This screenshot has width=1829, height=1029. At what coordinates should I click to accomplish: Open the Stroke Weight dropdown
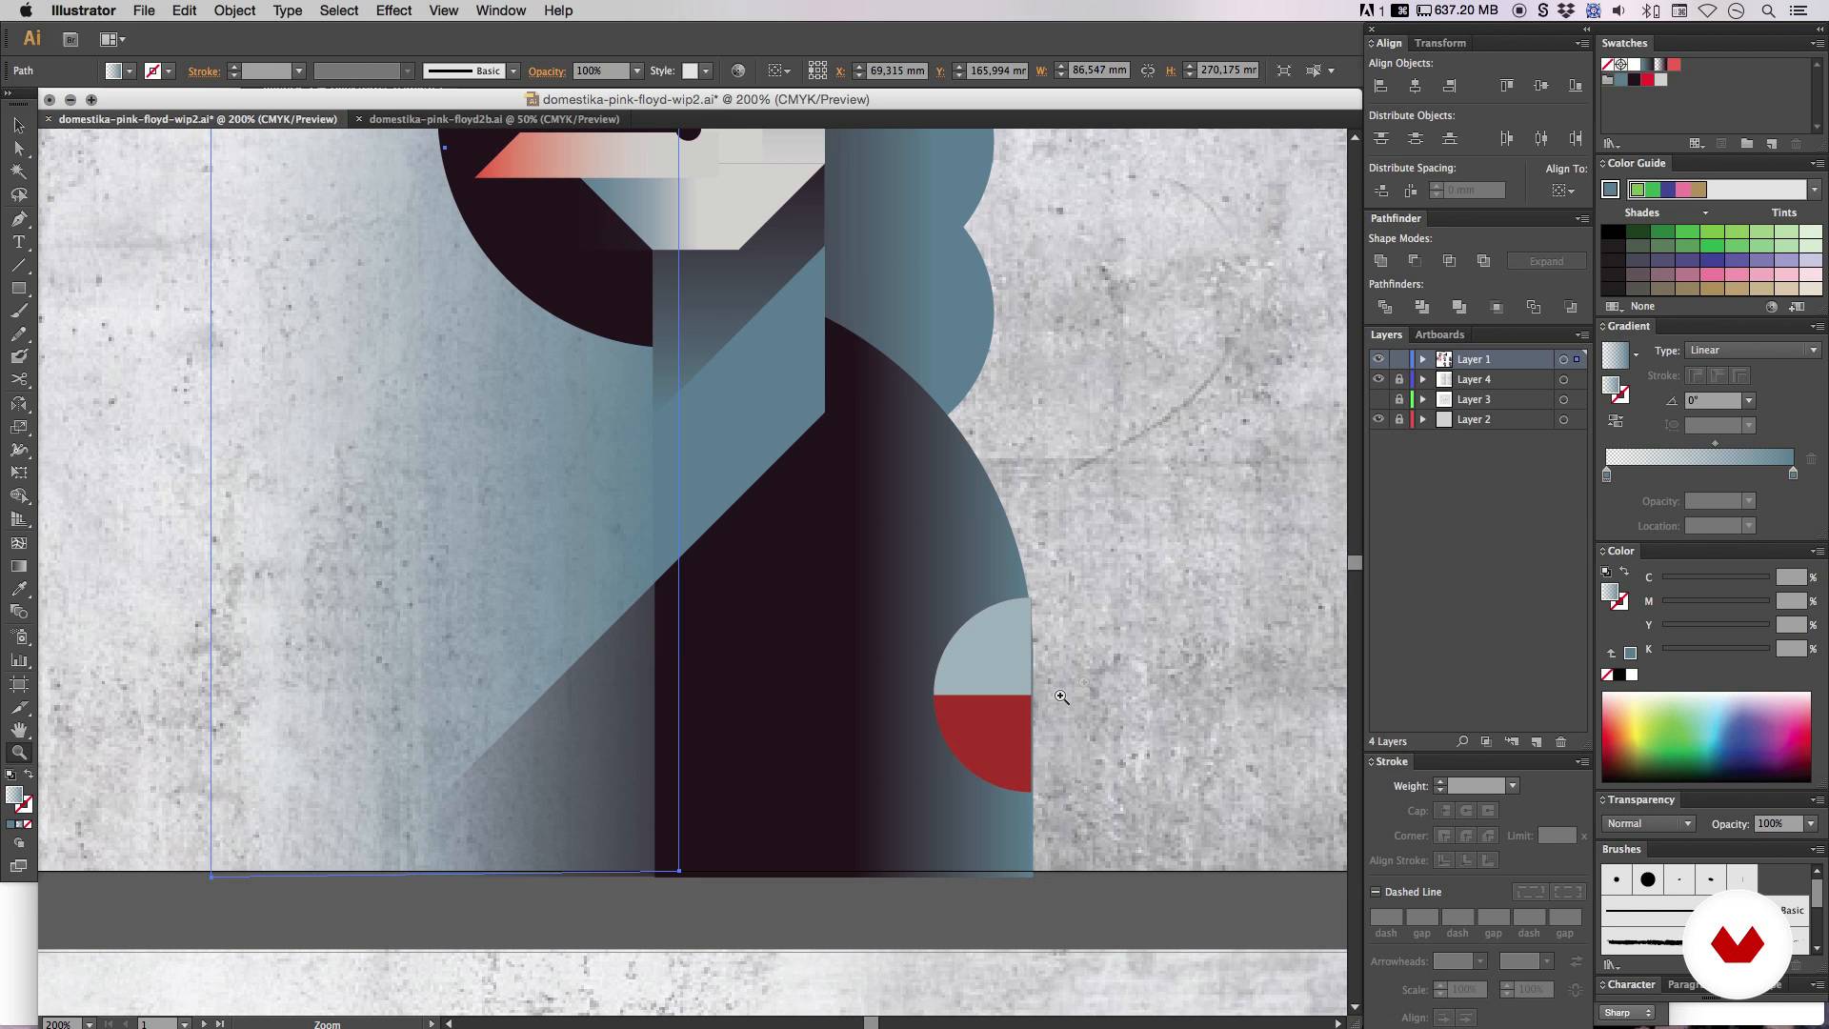click(x=1512, y=786)
